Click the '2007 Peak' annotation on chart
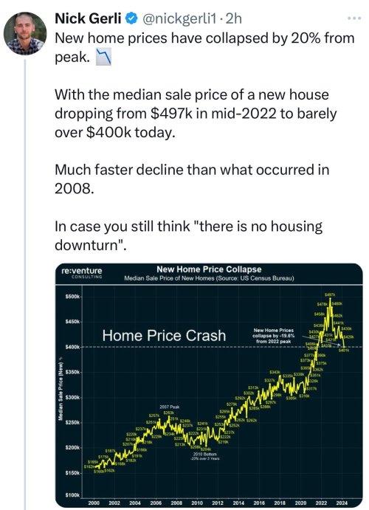The height and width of the screenshot is (510, 369). (170, 407)
